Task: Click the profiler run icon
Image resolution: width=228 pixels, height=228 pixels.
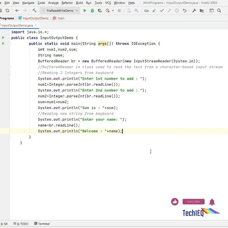Action: pos(108,11)
